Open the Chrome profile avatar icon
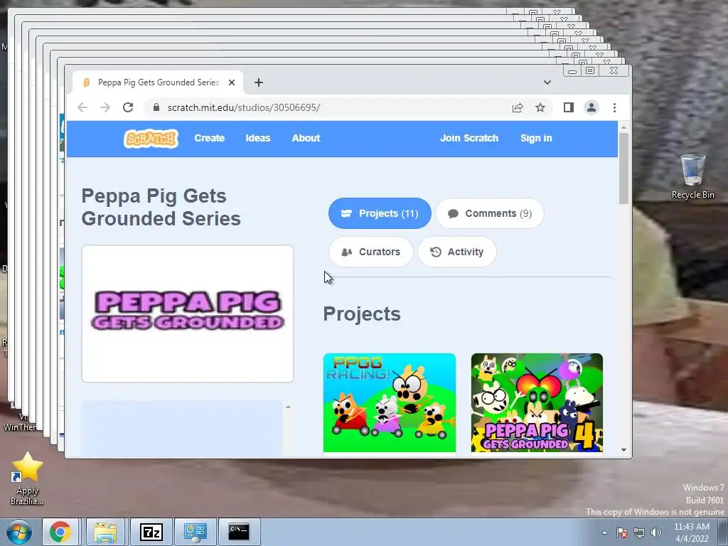The image size is (728, 546). 591,108
